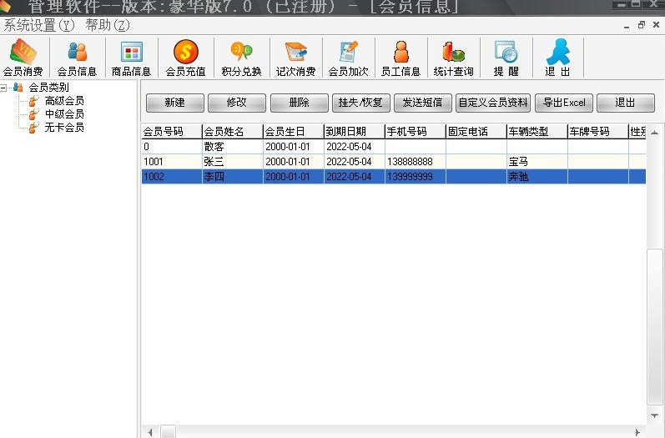The width and height of the screenshot is (665, 438).
Task: Click the 车牌号码 column header
Action: (x=598, y=132)
